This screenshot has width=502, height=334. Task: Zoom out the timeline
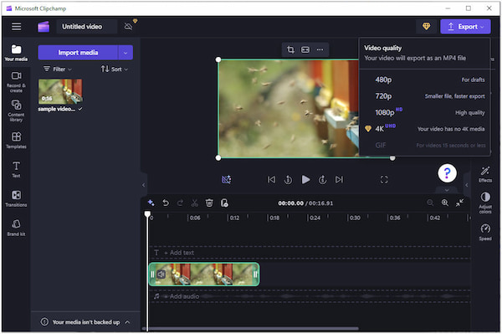(430, 203)
